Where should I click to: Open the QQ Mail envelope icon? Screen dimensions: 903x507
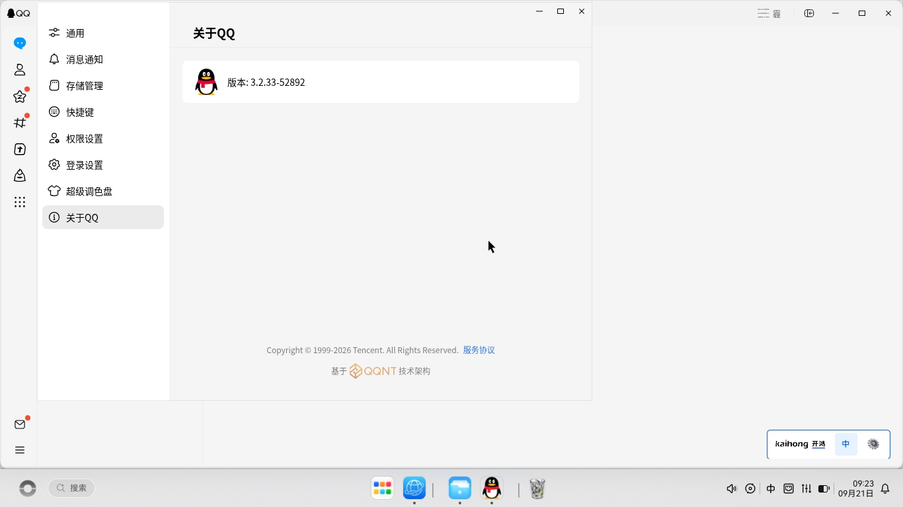[20, 424]
